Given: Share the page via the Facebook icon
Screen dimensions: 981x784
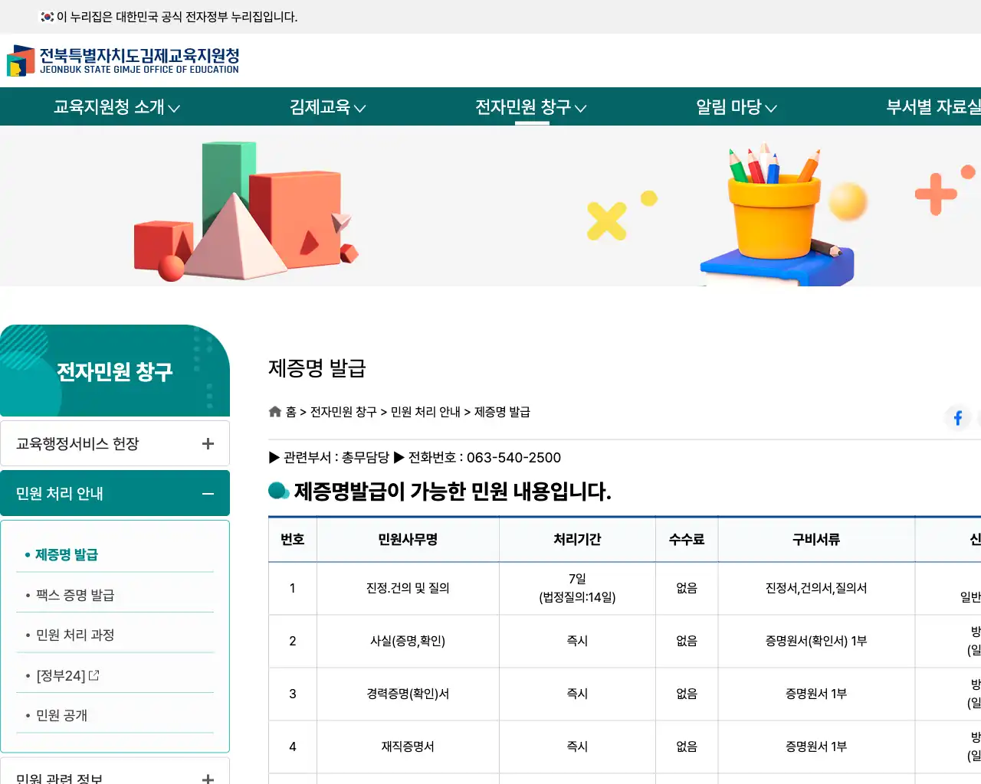Looking at the screenshot, I should coord(957,417).
